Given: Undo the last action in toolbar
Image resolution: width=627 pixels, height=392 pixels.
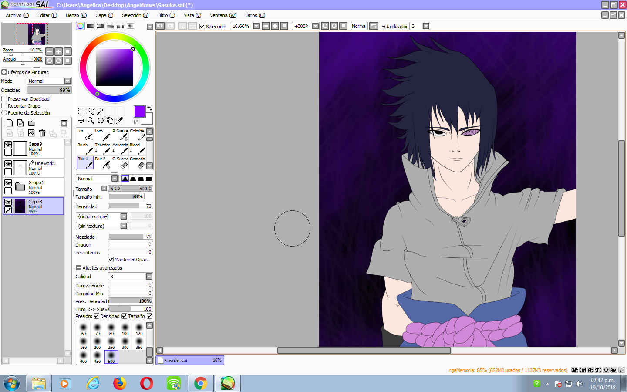Looking at the screenshot, I should click(160, 26).
